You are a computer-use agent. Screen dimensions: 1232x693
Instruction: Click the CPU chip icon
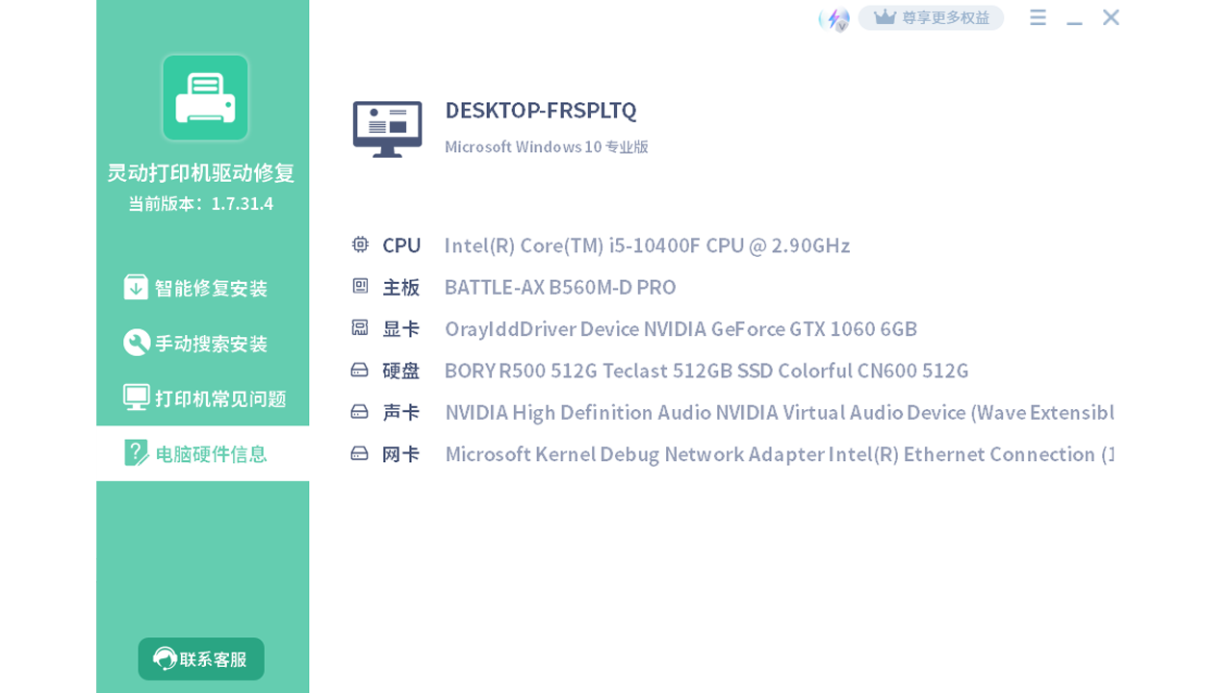(360, 244)
